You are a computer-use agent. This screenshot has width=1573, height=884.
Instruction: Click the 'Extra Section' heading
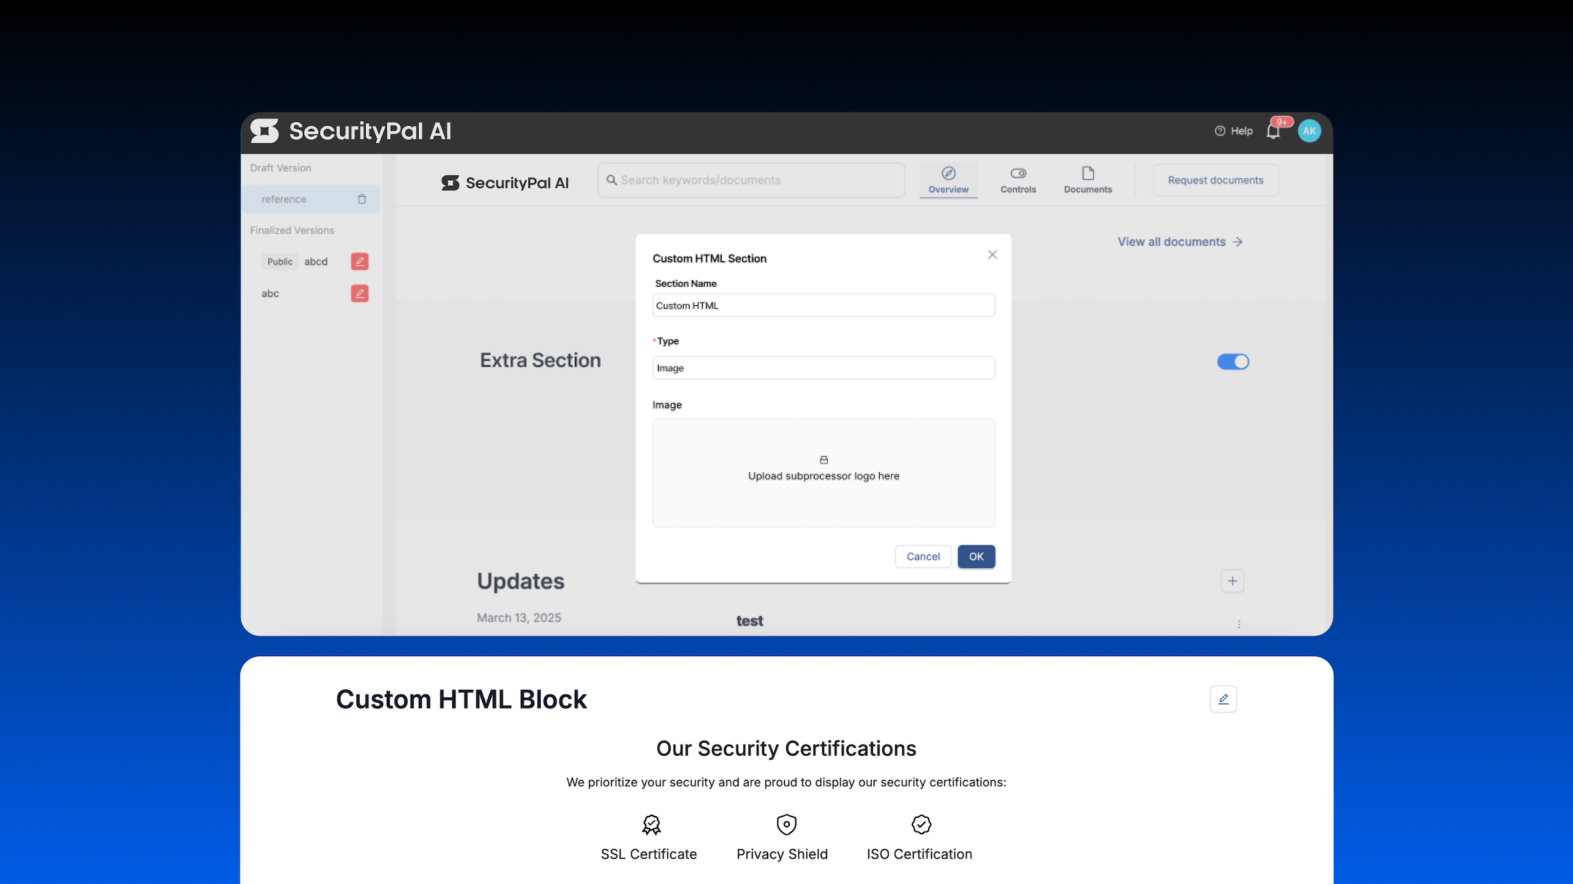(540, 360)
